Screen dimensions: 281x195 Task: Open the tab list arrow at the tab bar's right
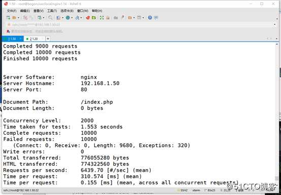click(277, 38)
